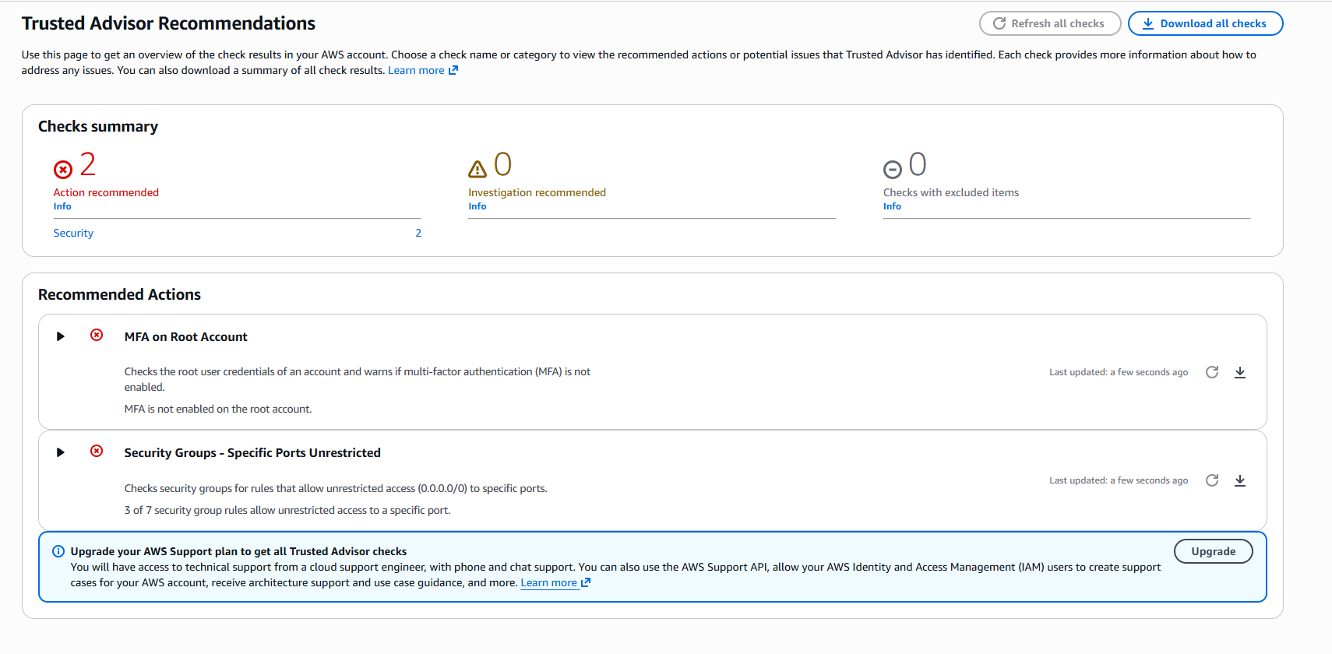The image size is (1332, 654).
Task: Open the Security category link
Action: click(x=73, y=233)
